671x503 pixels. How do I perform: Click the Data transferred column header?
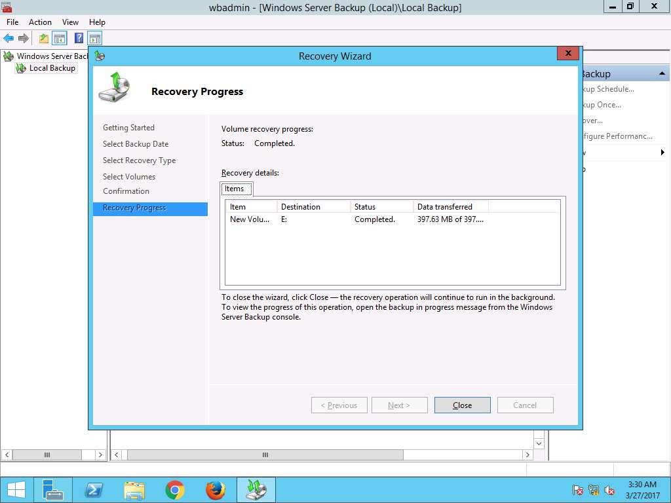pos(451,206)
